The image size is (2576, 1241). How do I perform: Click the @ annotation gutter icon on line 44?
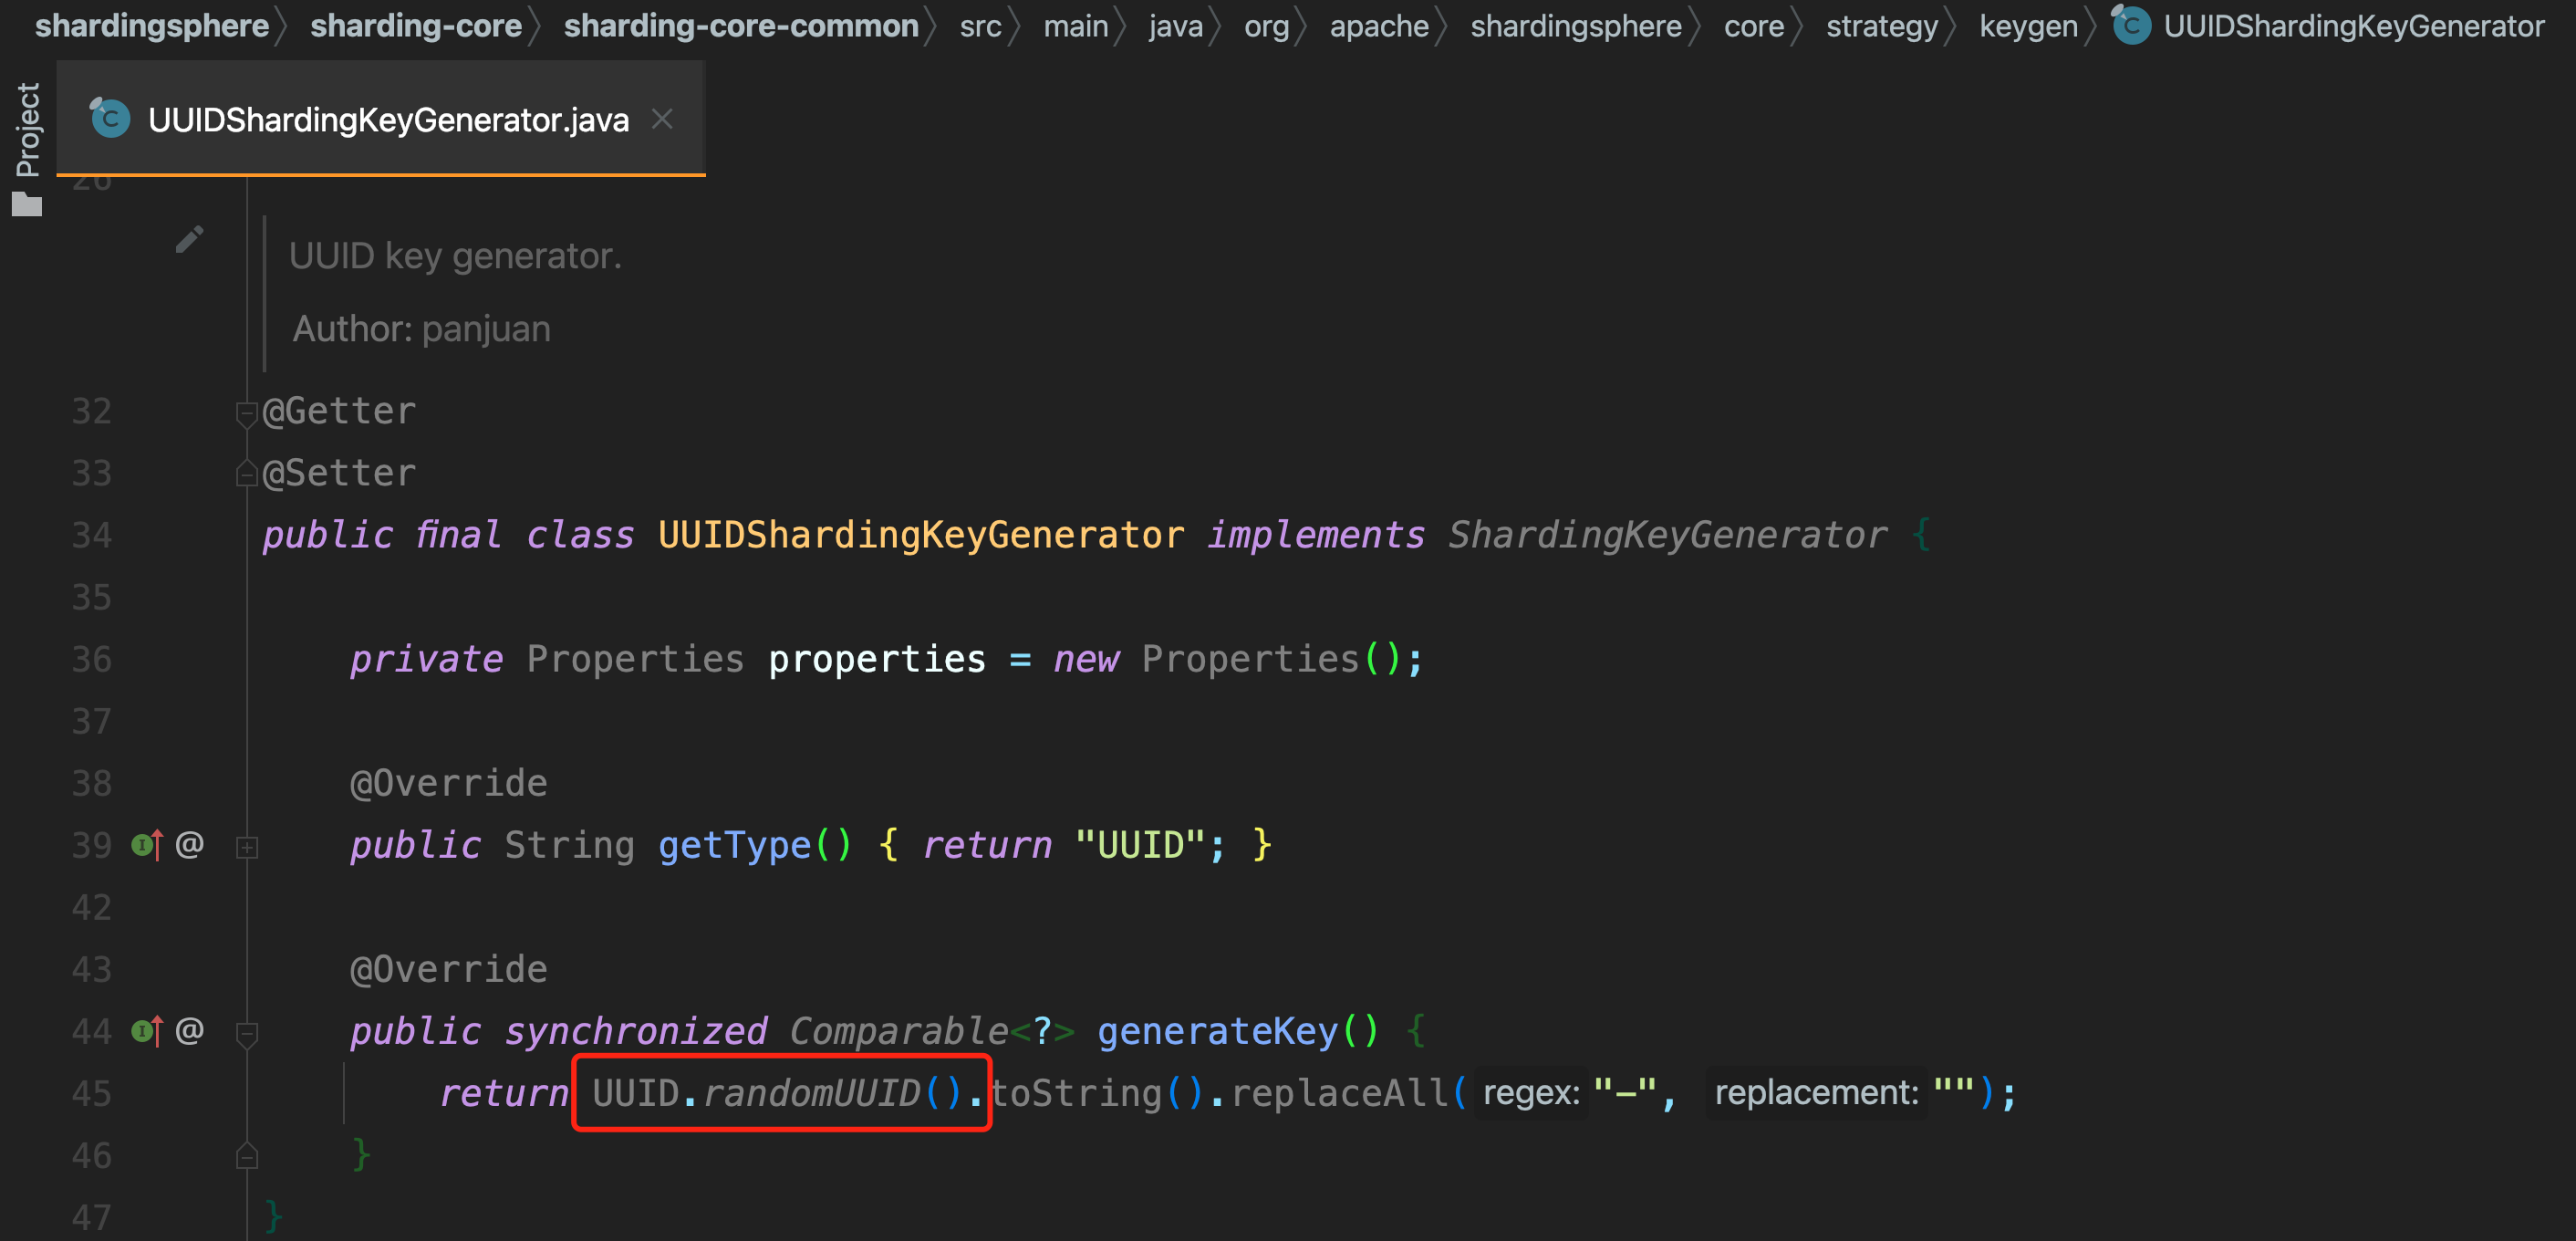190,1030
